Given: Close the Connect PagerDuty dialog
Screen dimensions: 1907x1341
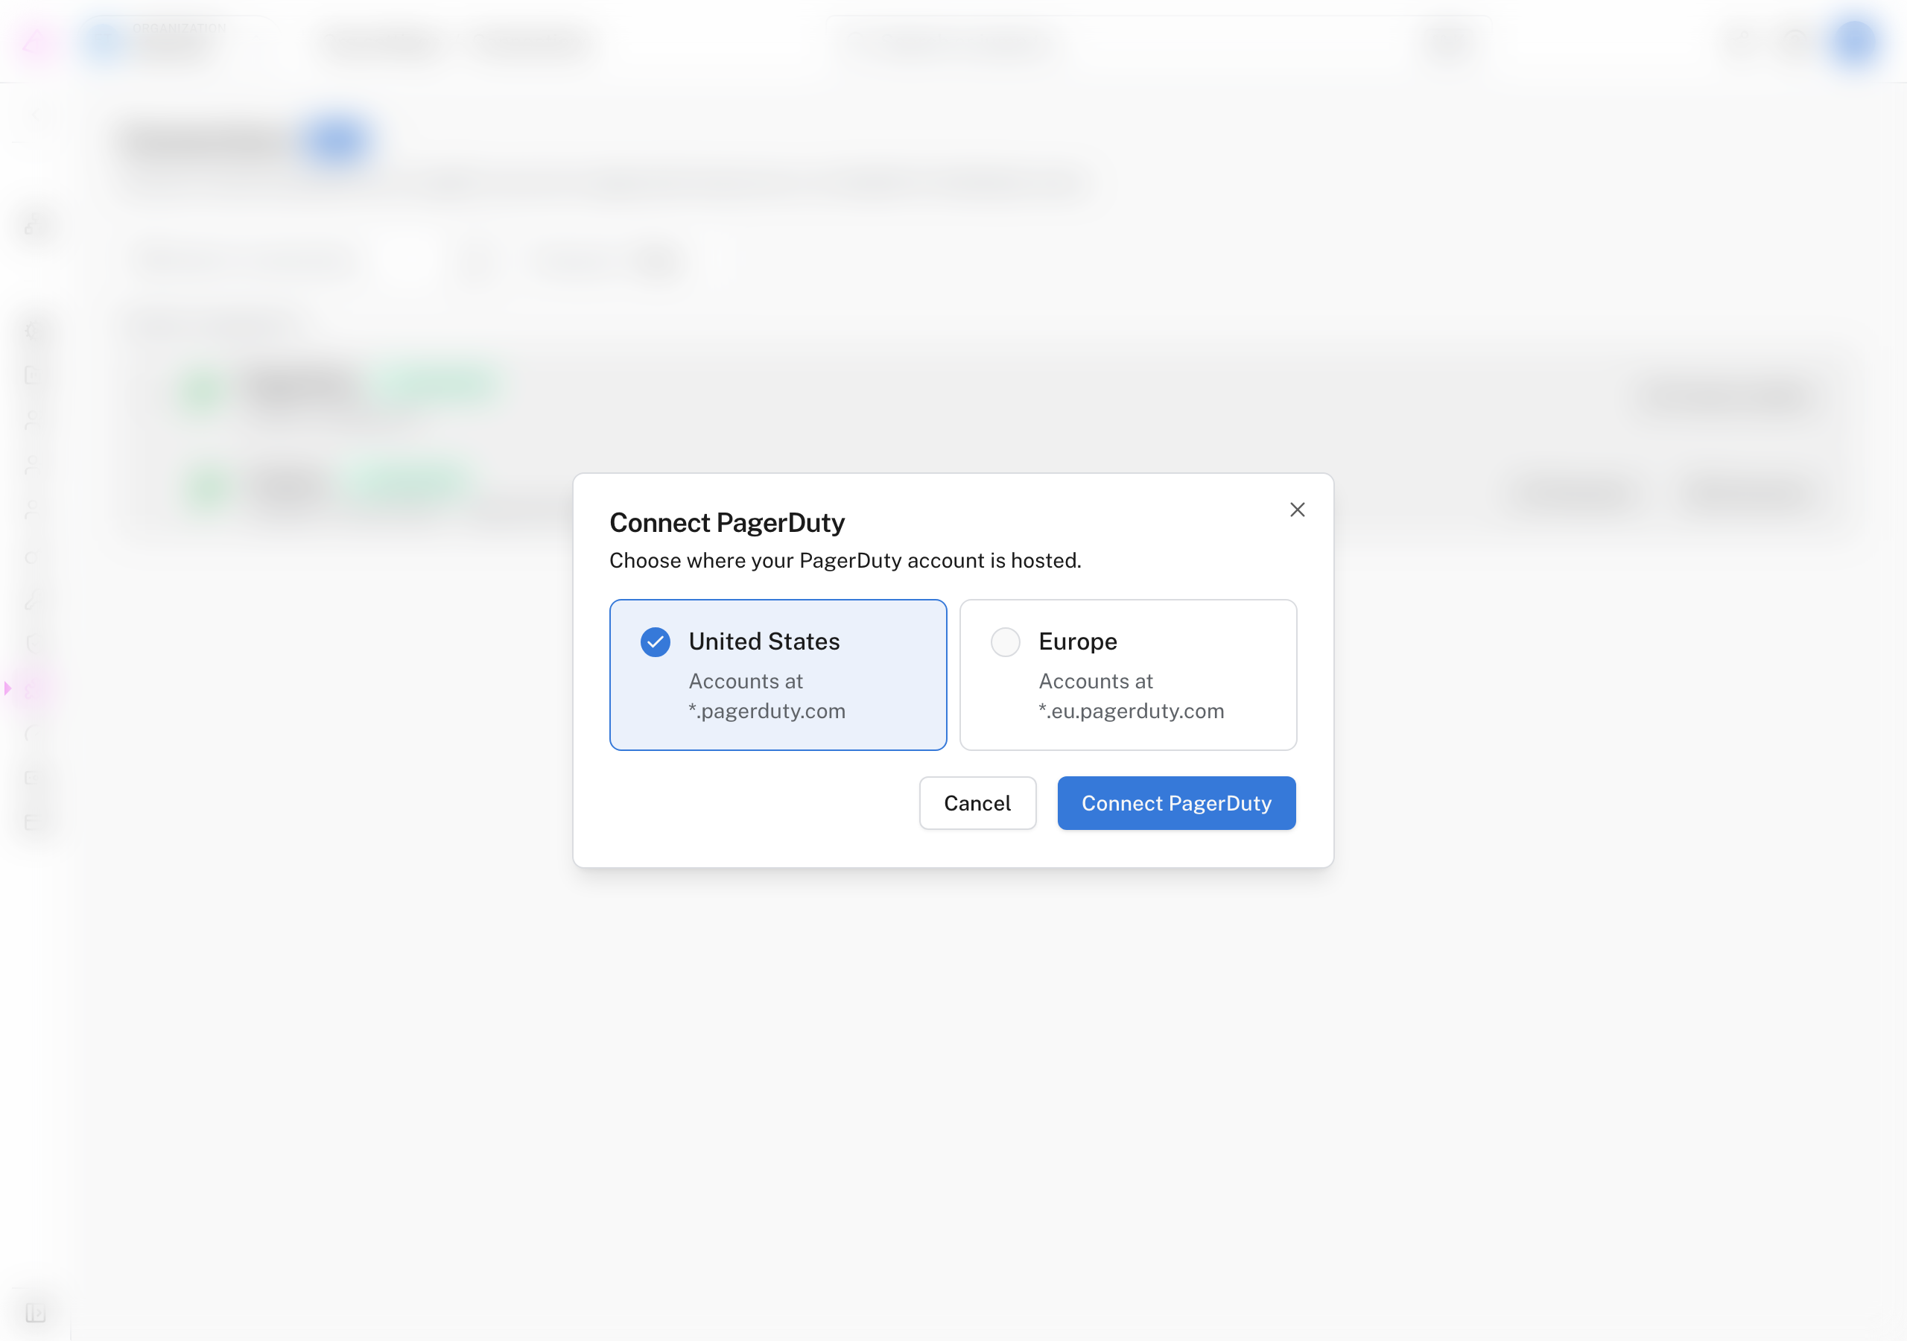Looking at the screenshot, I should 1296,510.
